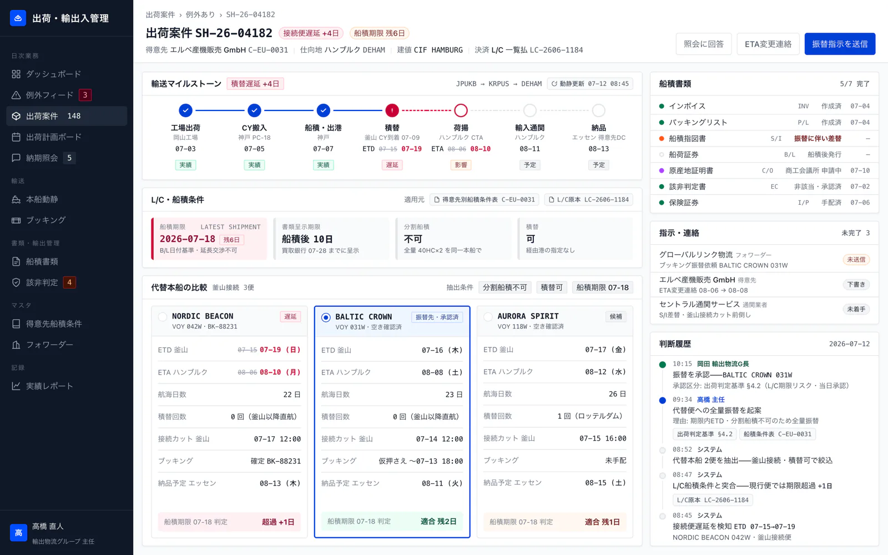The width and height of the screenshot is (888, 555).
Task: Click the 積替遅延 +4日 milestone badge
Action: (255, 84)
